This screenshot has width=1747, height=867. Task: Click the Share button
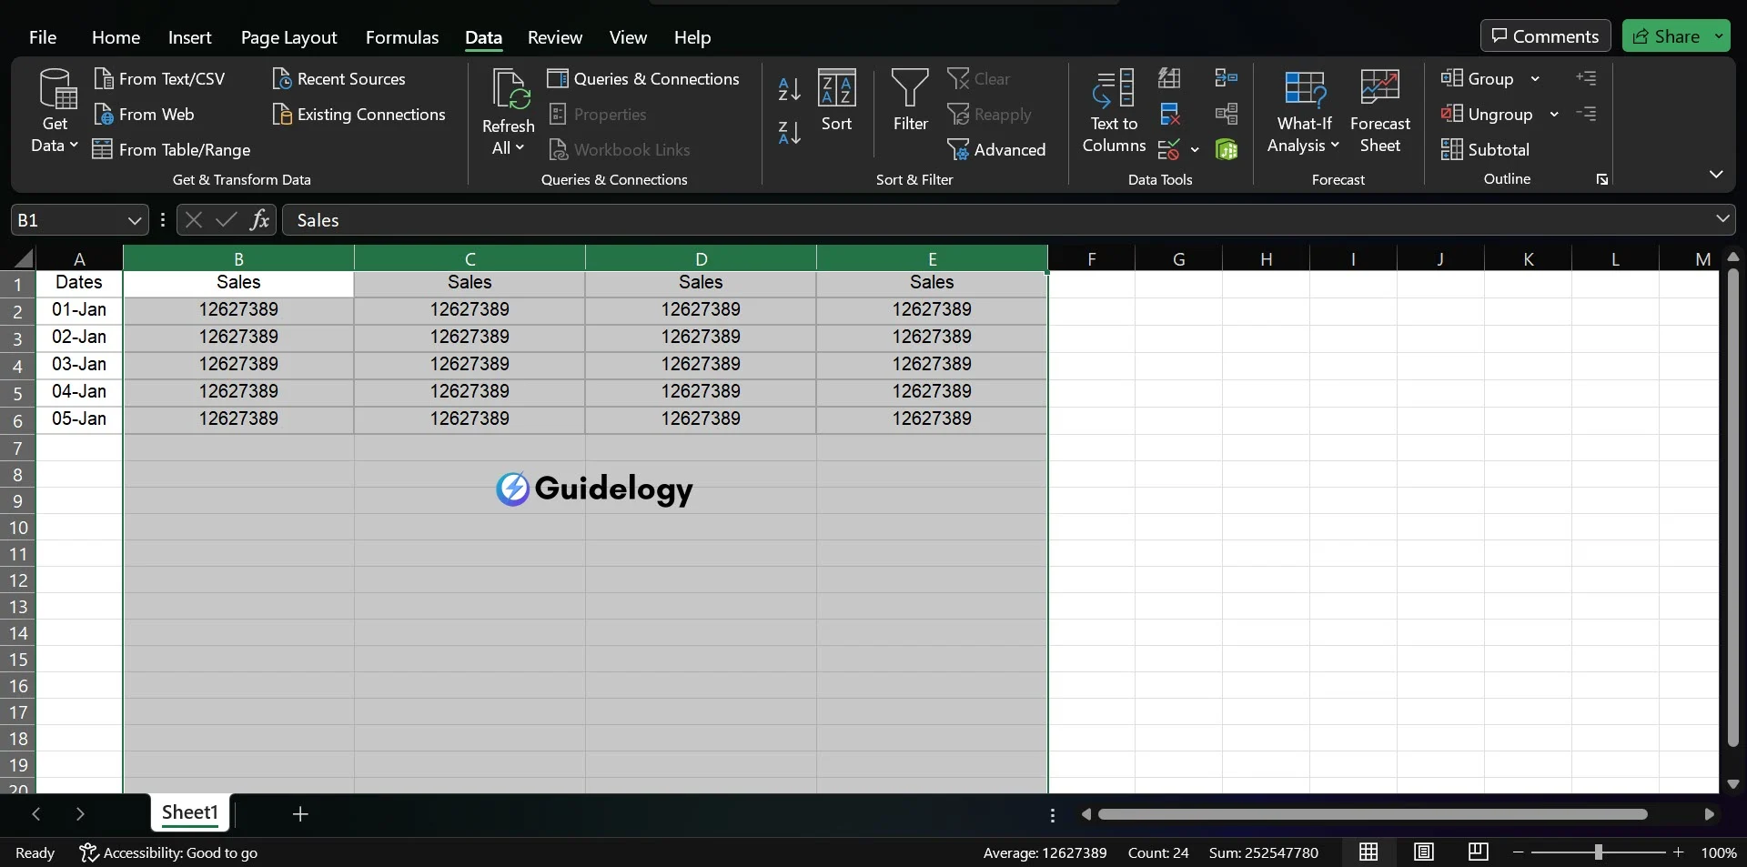point(1667,36)
